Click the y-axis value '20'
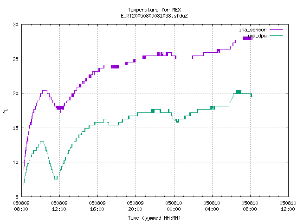Image resolution: width=297 pixels, height=222 pixels. [15, 93]
